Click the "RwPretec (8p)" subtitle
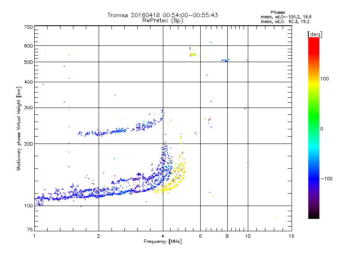Image resolution: width=343 pixels, height=257 pixels. (162, 21)
